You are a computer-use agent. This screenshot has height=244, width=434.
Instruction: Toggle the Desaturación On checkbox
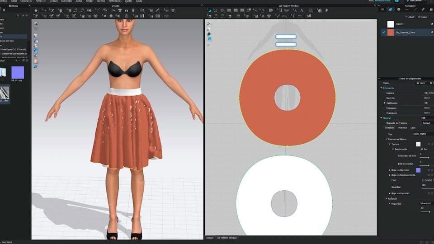tap(421, 149)
